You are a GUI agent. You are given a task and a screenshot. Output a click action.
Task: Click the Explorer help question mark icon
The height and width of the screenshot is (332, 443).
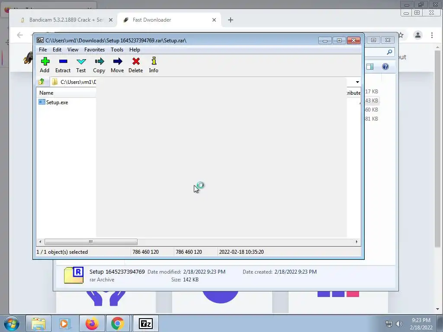[385, 67]
